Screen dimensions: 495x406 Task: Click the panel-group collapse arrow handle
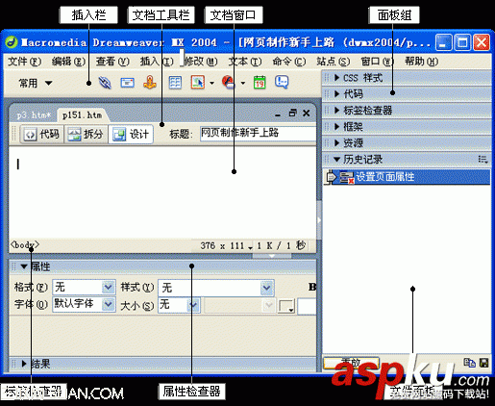pyautogui.click(x=319, y=220)
